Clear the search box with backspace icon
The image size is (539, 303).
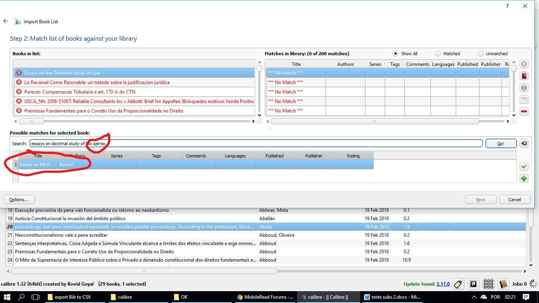[x=524, y=143]
